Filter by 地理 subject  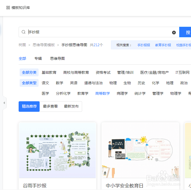(x=170, y=83)
